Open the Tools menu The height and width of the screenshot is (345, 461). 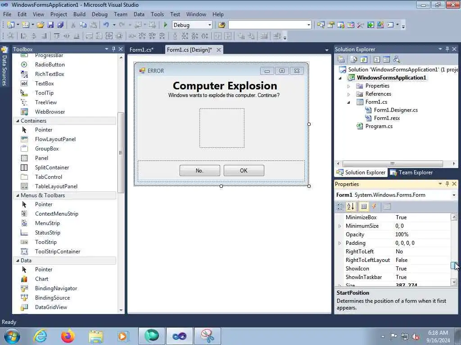157,14
